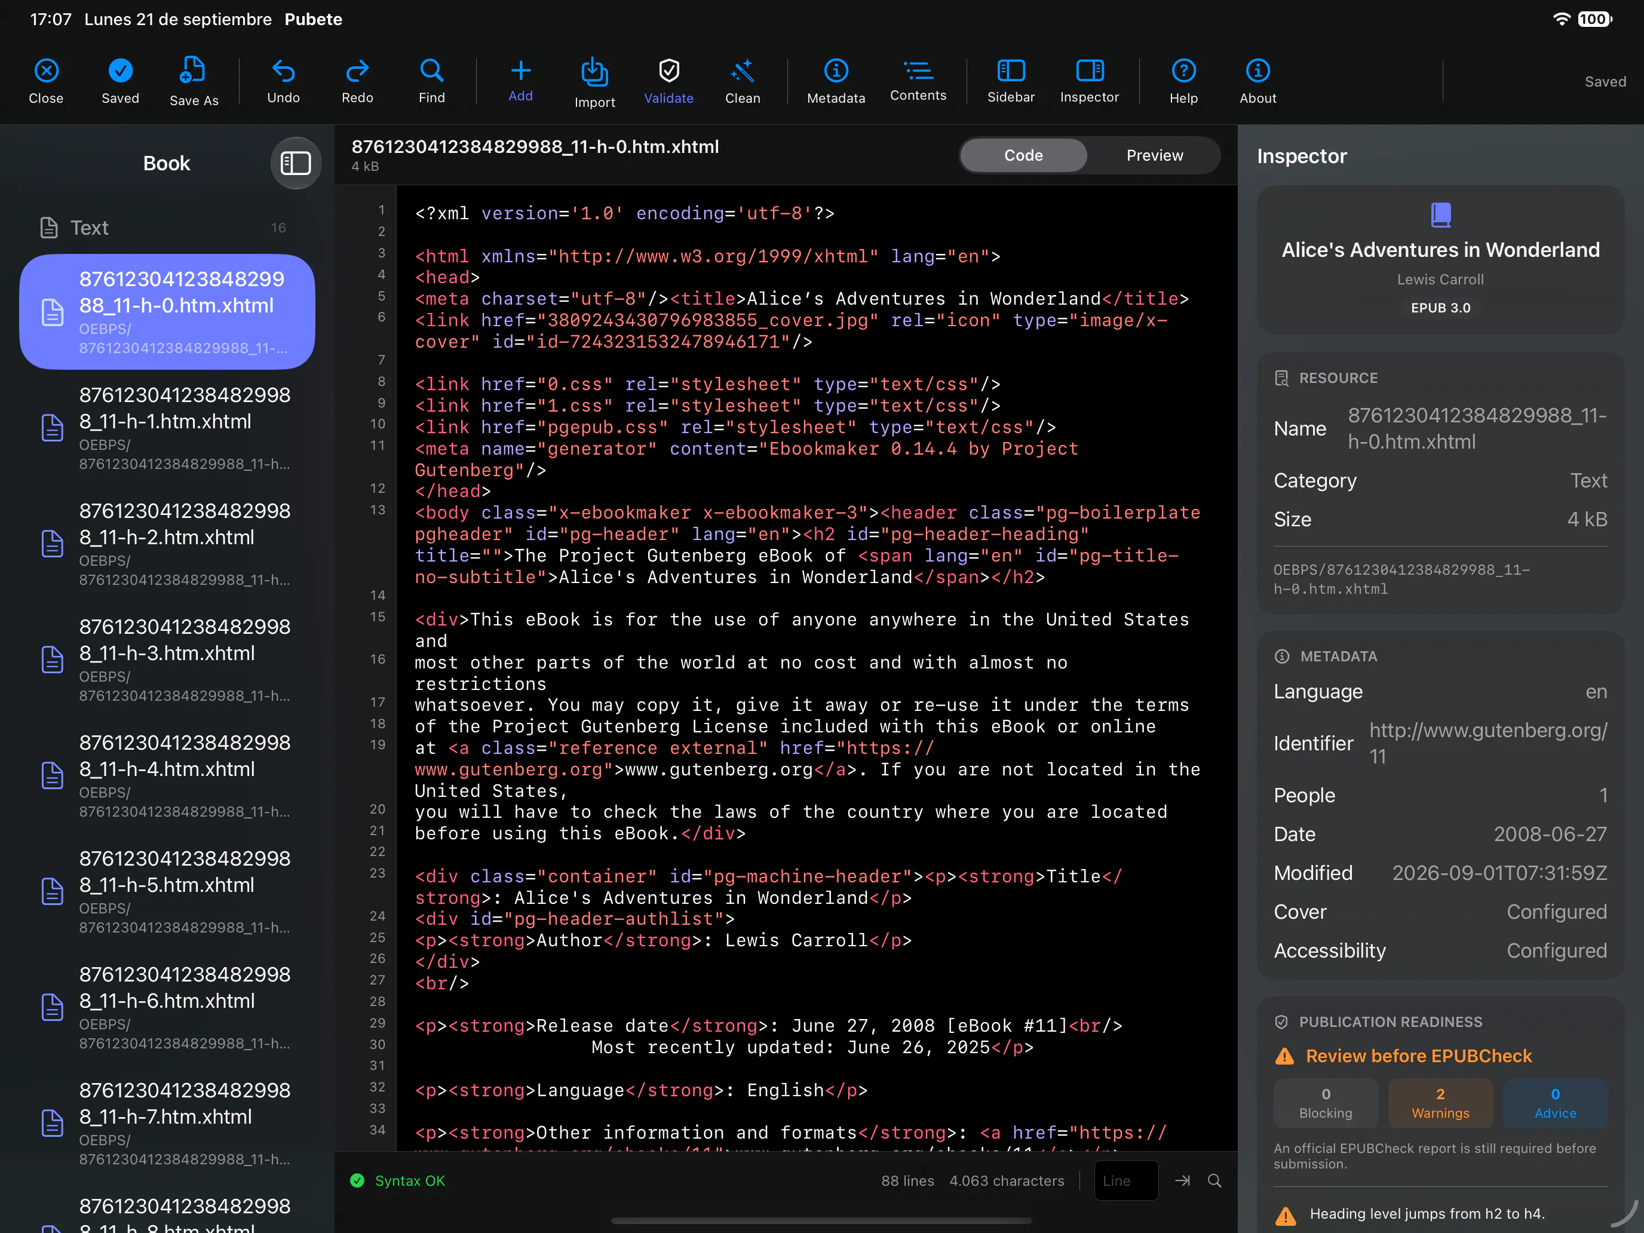Click the Accessibility Configured row

[1440, 950]
